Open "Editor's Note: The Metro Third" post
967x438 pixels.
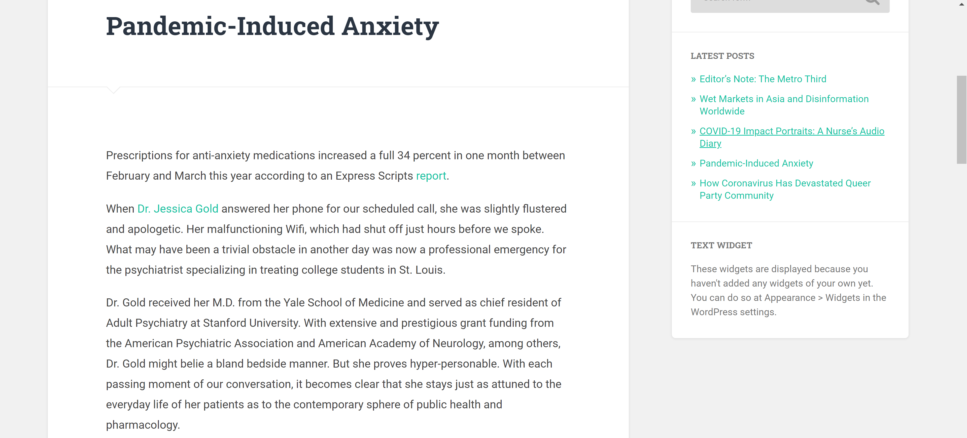pos(763,79)
